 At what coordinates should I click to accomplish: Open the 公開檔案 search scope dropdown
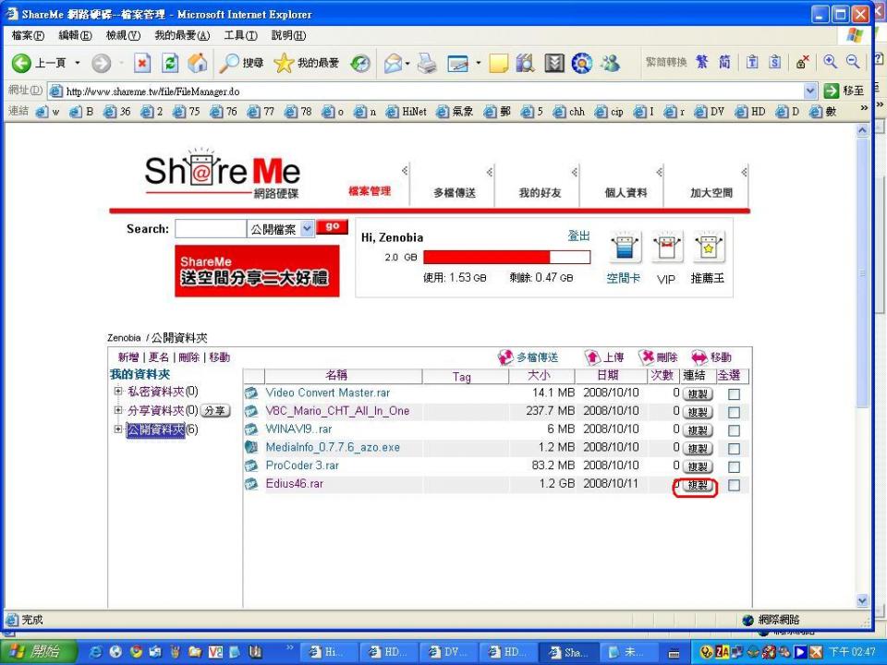click(x=307, y=228)
